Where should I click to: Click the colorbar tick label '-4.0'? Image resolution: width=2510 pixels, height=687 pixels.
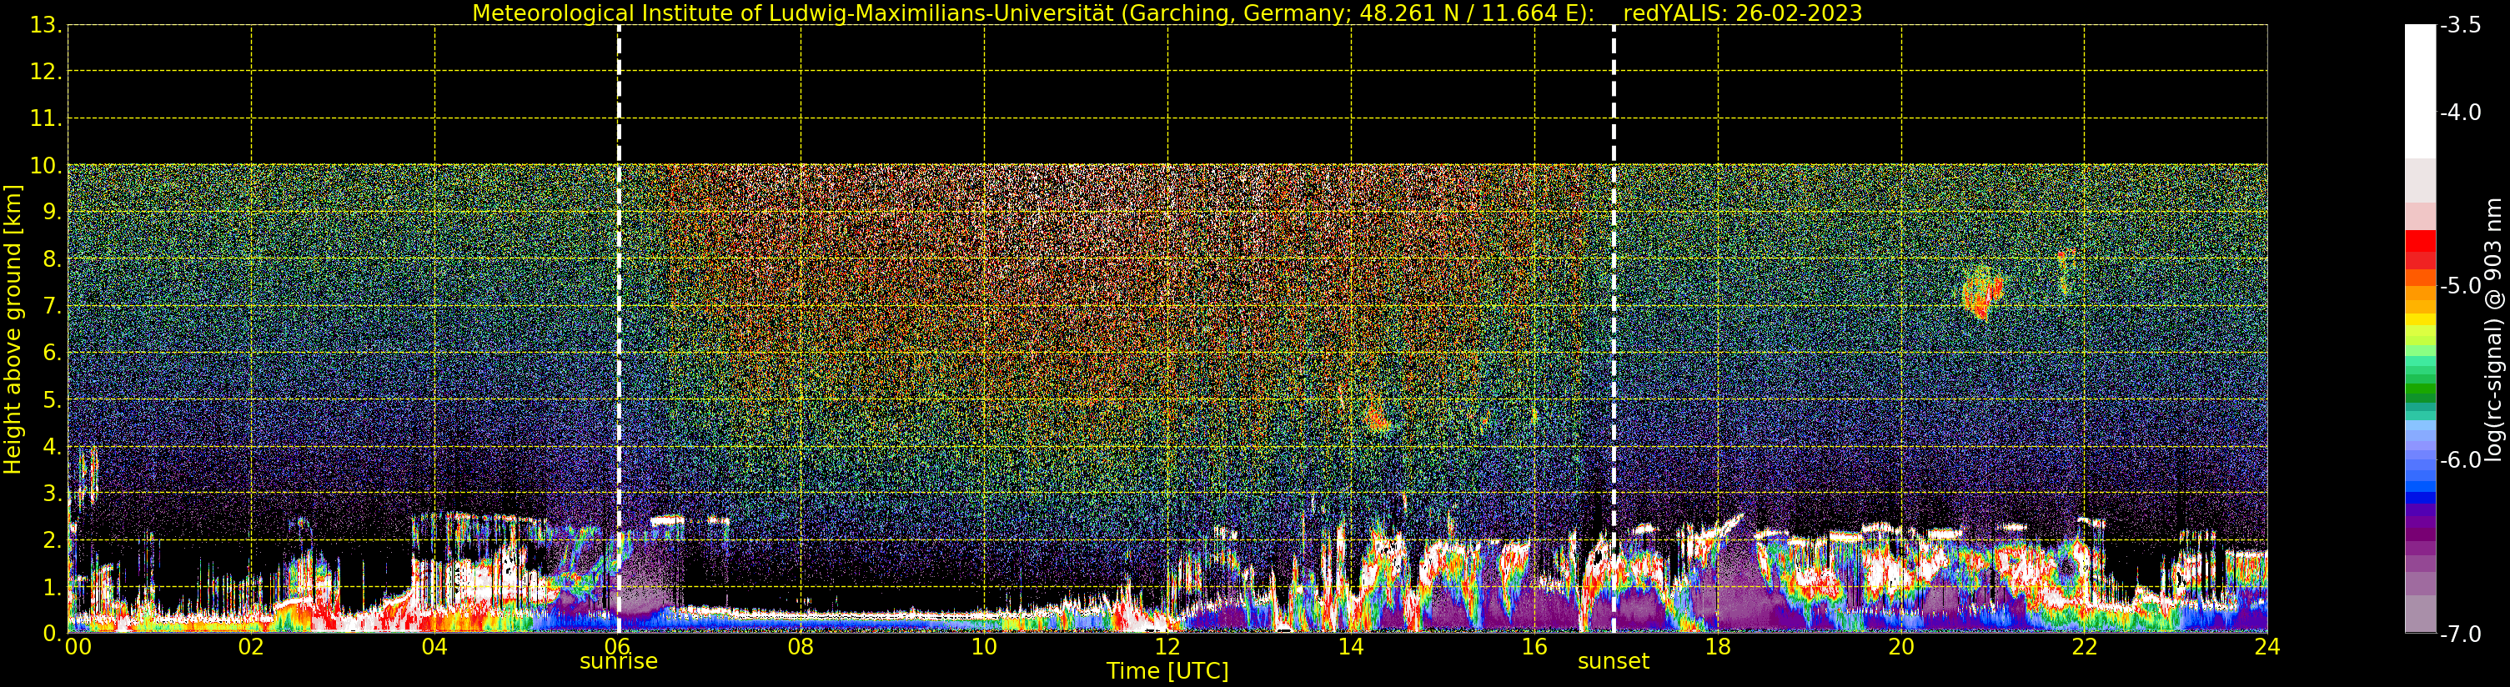2460,113
